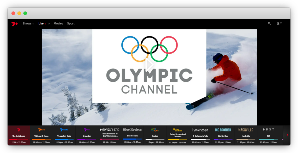Minimize the window using the yellow button

point(19,13)
